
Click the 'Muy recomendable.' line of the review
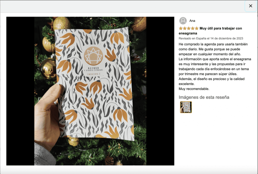(194, 89)
